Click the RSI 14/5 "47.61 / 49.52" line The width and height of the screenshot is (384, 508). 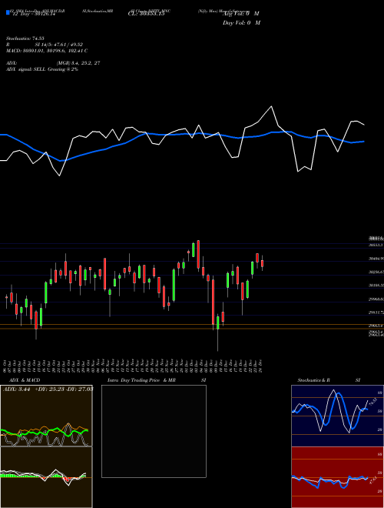45,45
